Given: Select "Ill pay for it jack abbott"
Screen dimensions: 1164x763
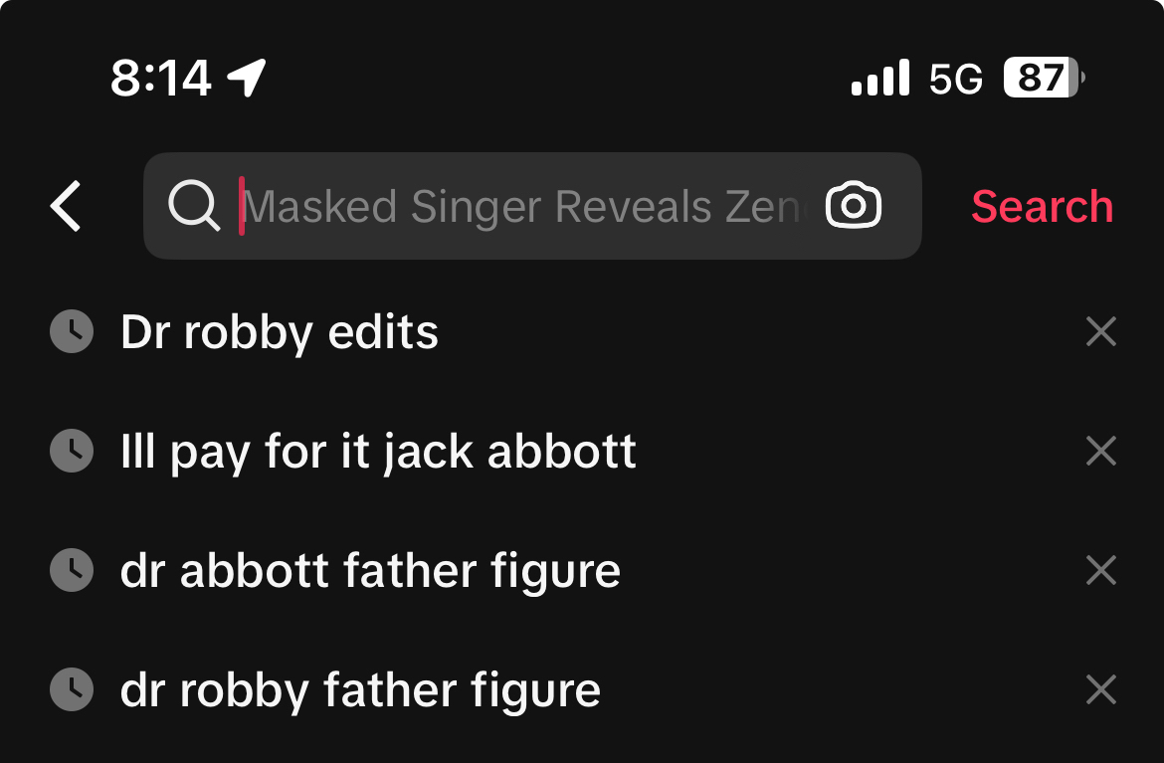Looking at the screenshot, I should (x=378, y=452).
